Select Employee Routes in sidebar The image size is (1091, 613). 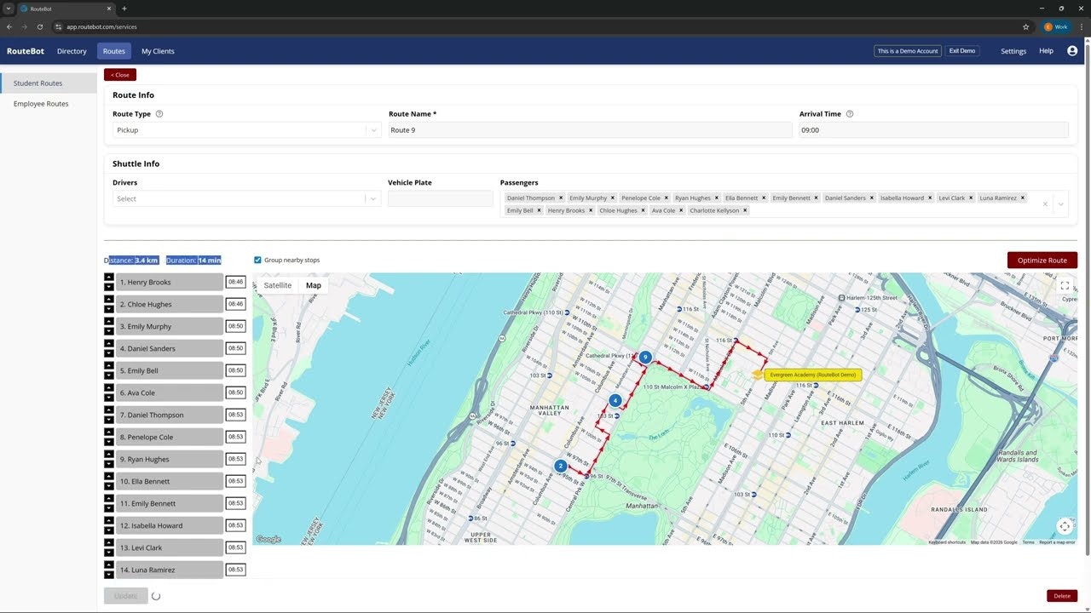tap(49, 104)
